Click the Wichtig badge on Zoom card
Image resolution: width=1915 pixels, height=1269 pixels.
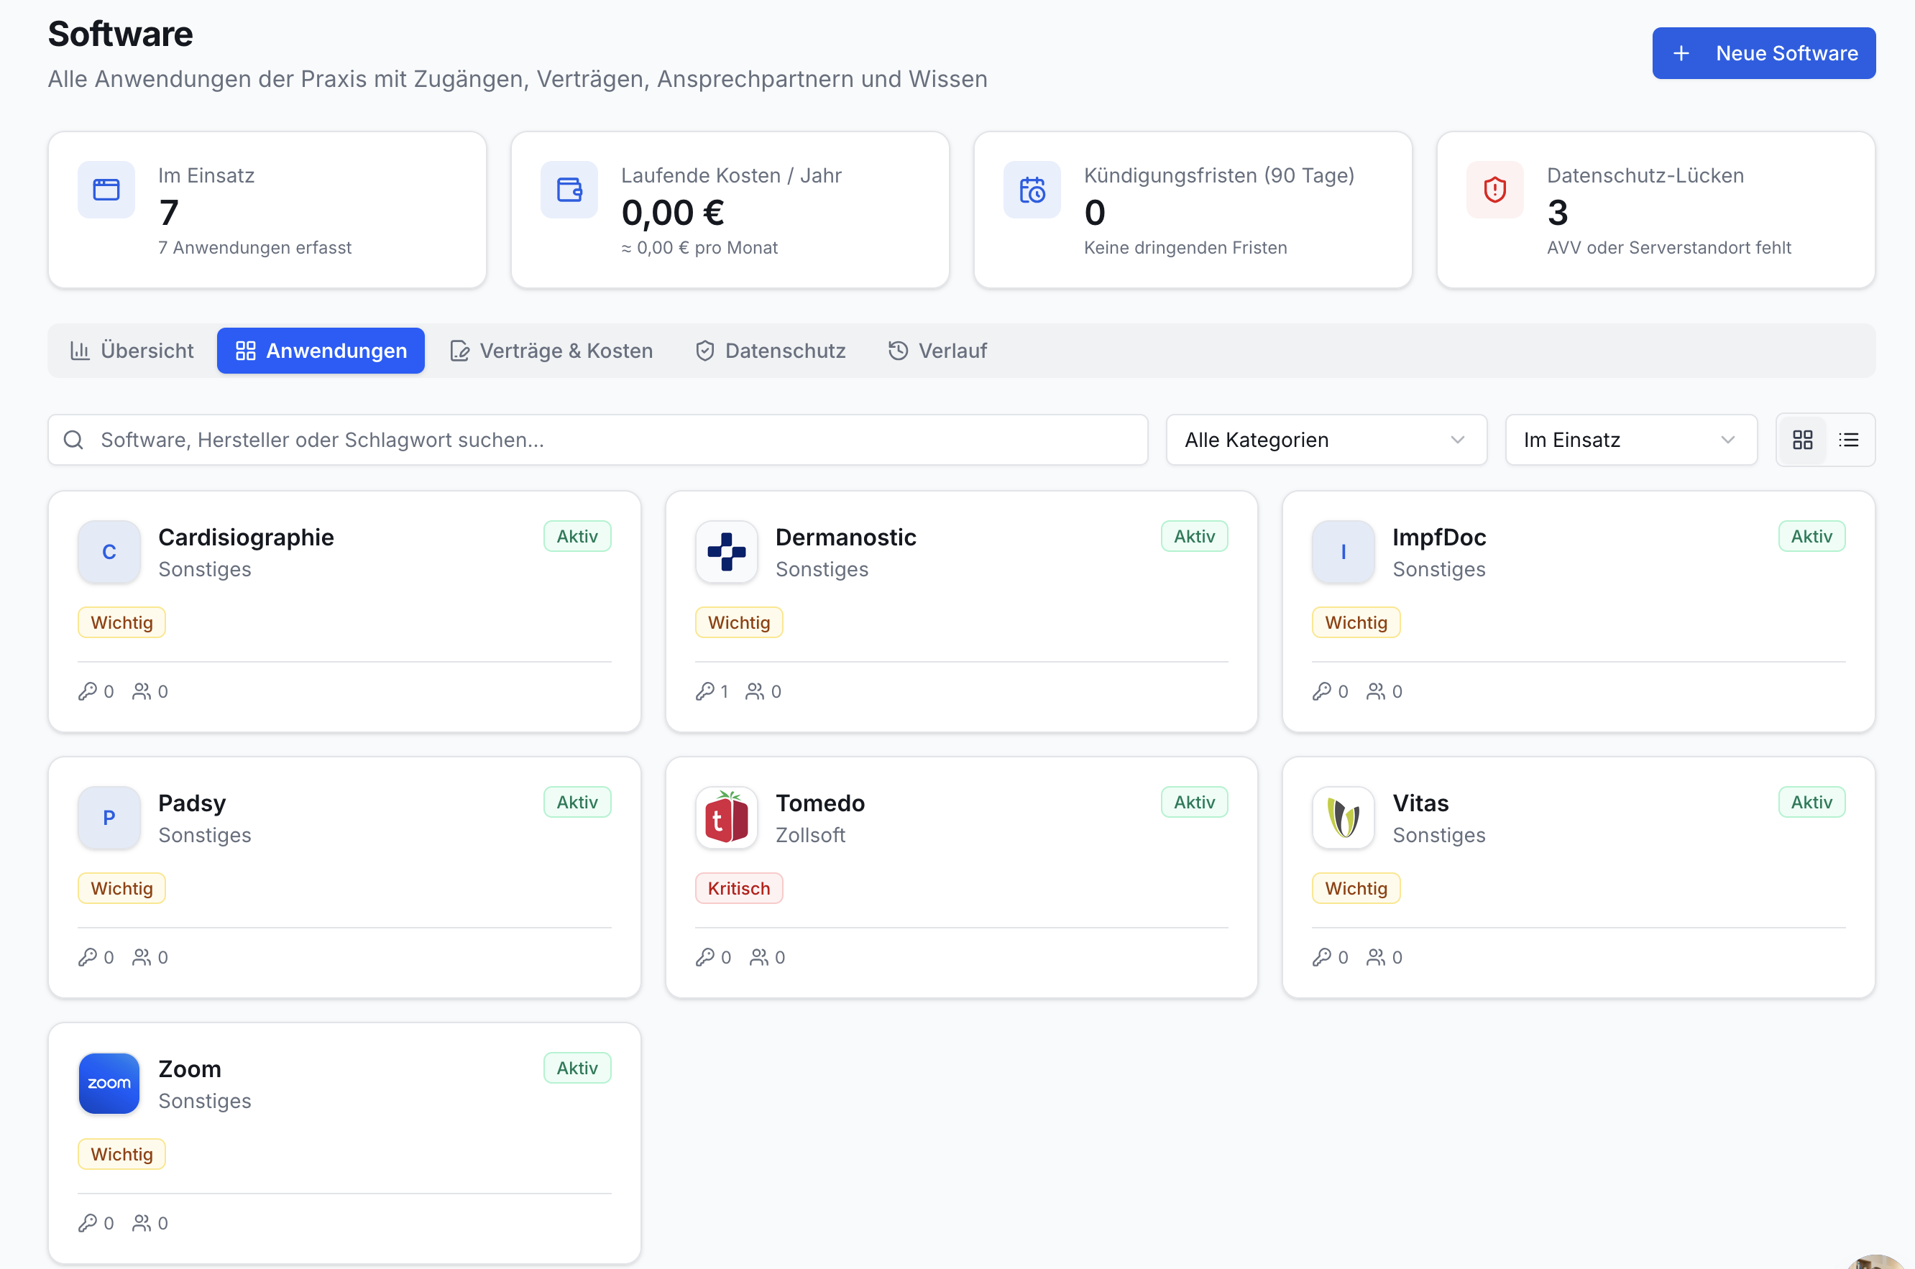pyautogui.click(x=121, y=1154)
